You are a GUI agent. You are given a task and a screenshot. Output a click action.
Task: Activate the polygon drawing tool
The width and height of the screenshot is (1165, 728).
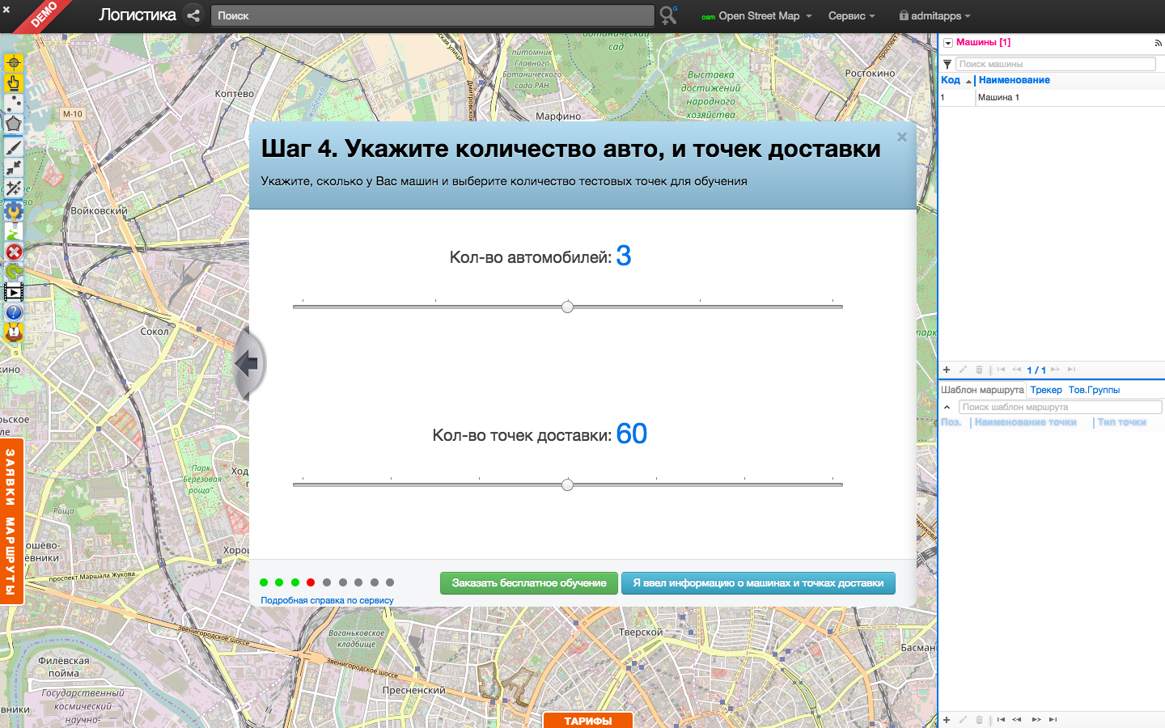[14, 124]
